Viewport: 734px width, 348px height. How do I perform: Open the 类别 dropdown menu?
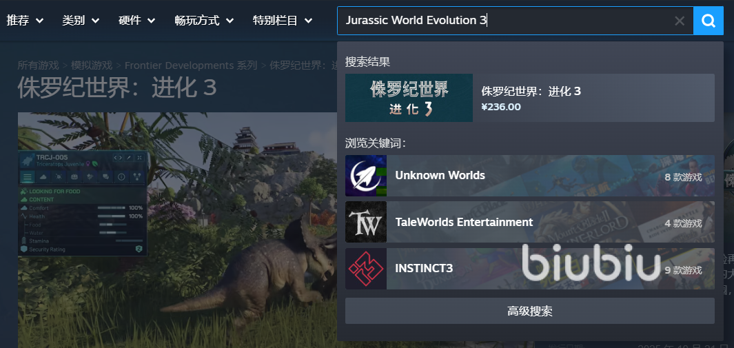coord(81,21)
